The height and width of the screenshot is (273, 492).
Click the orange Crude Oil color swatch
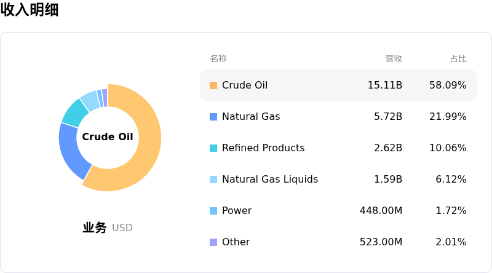coord(213,85)
